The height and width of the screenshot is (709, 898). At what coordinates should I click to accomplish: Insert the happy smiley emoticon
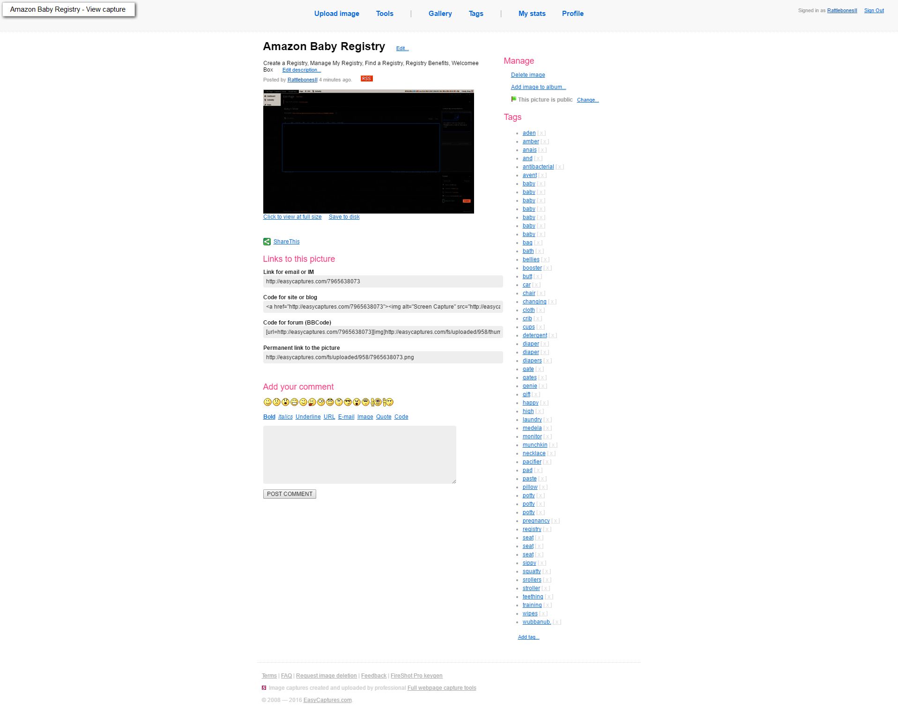(267, 402)
